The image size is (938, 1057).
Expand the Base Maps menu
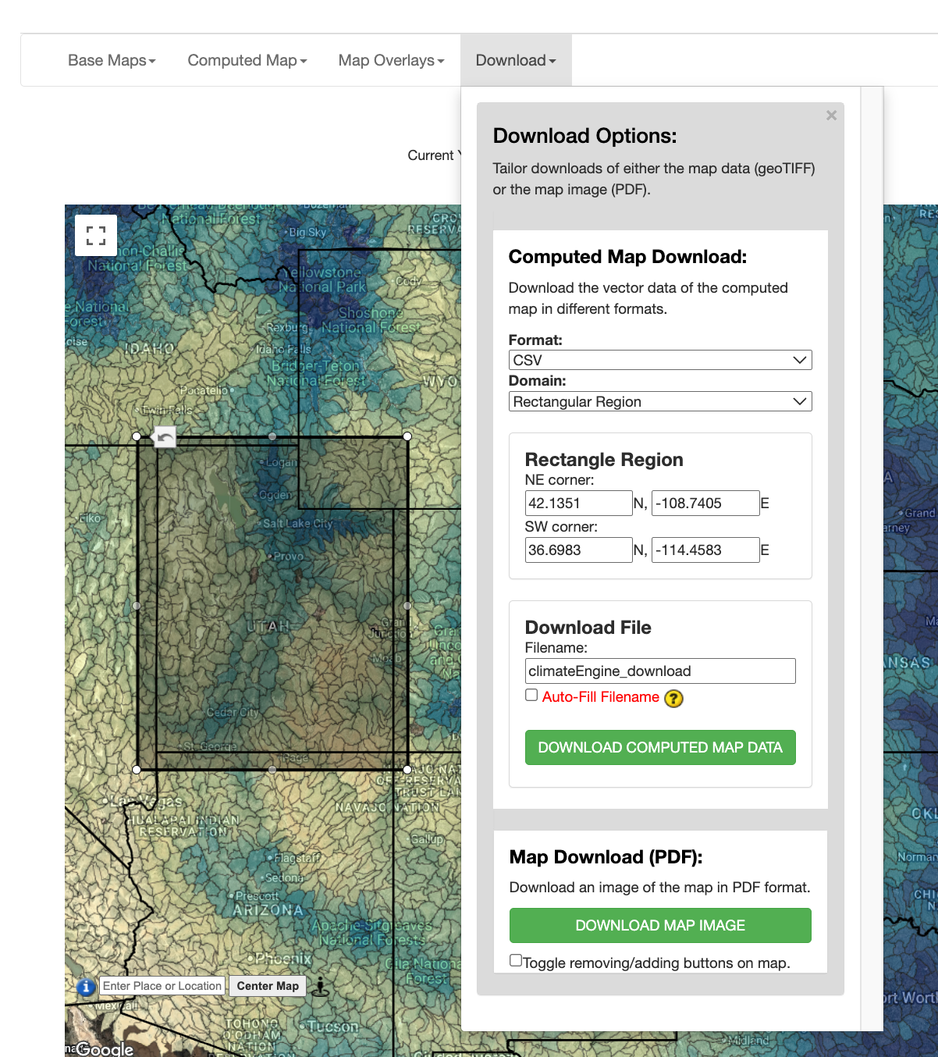pos(112,60)
